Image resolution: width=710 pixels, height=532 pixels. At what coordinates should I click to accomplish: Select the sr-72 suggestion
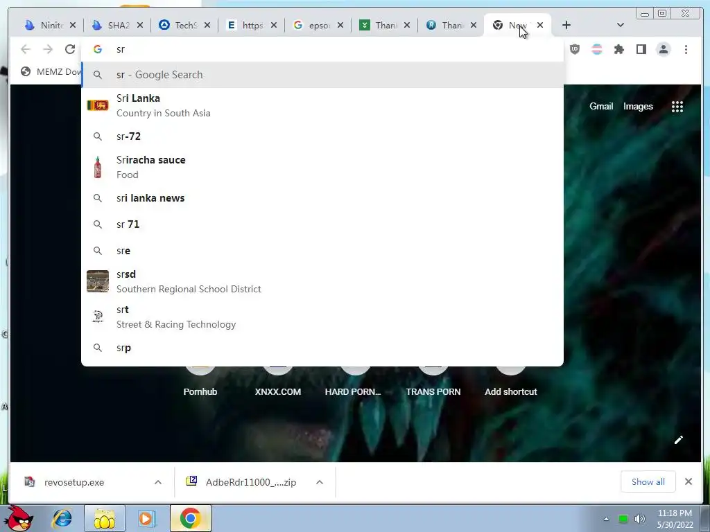[322, 136]
